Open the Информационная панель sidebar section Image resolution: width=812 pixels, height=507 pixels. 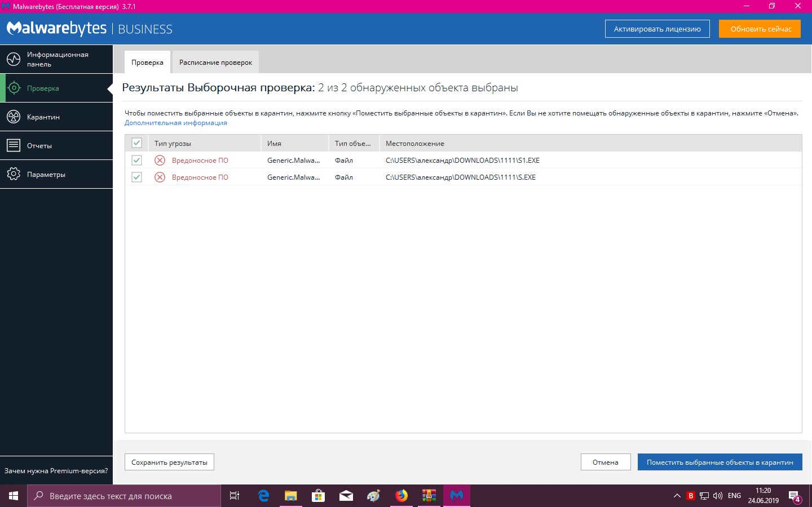click(56, 59)
